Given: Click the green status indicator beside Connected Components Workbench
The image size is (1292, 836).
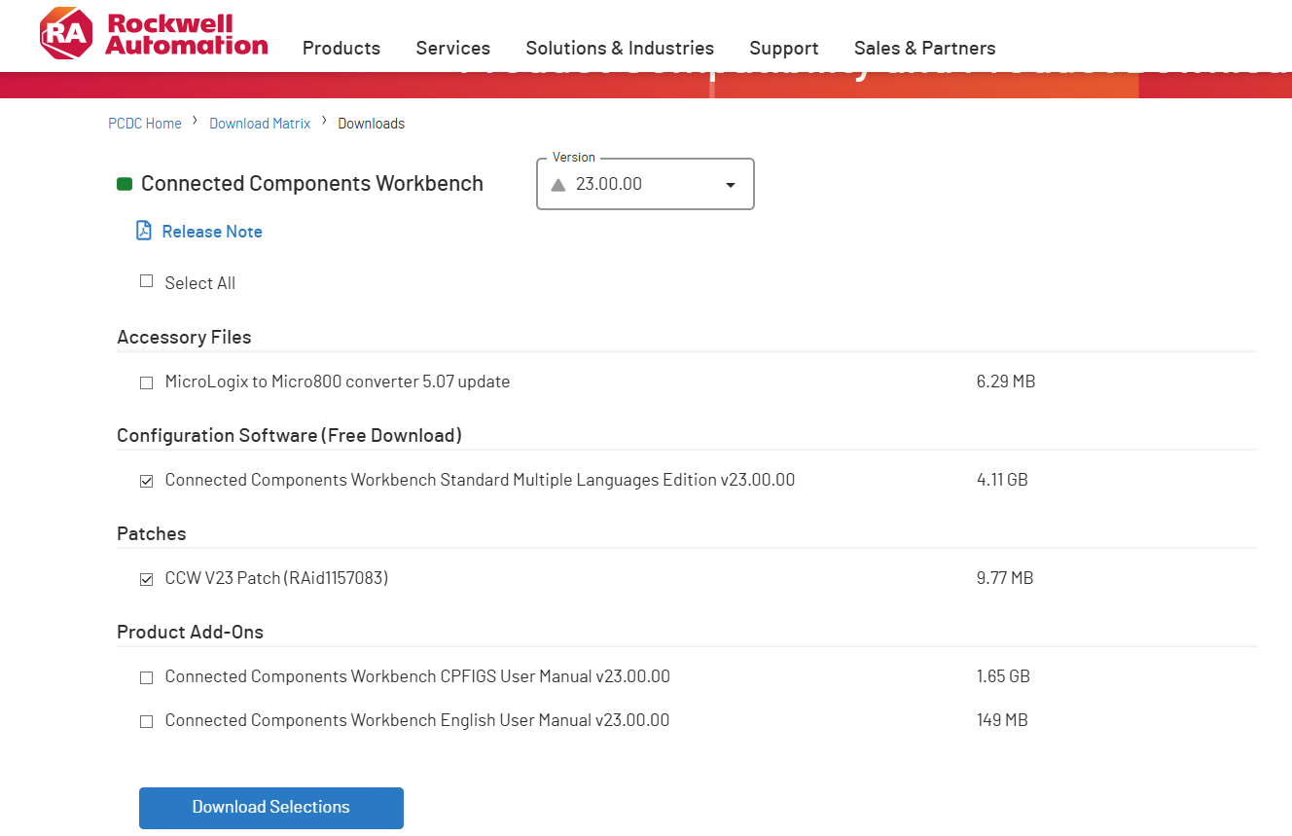Looking at the screenshot, I should pos(125,184).
